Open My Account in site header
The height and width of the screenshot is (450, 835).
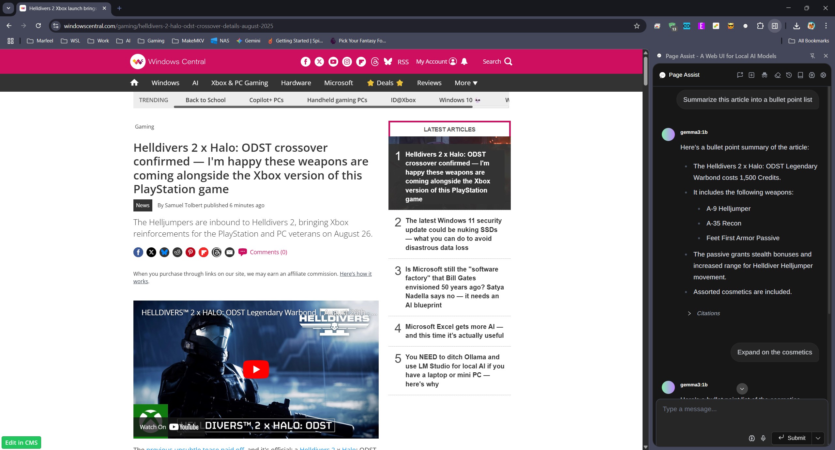coord(436,62)
